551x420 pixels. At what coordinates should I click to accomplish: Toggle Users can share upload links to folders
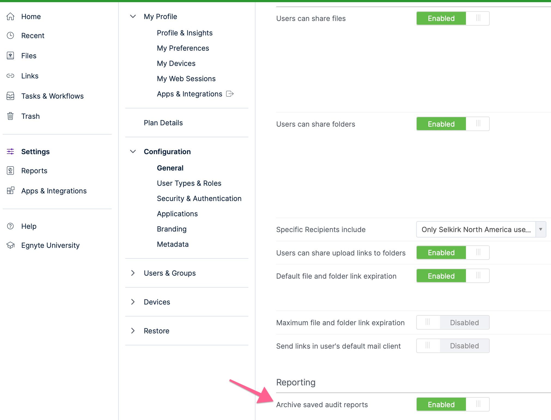pos(453,252)
